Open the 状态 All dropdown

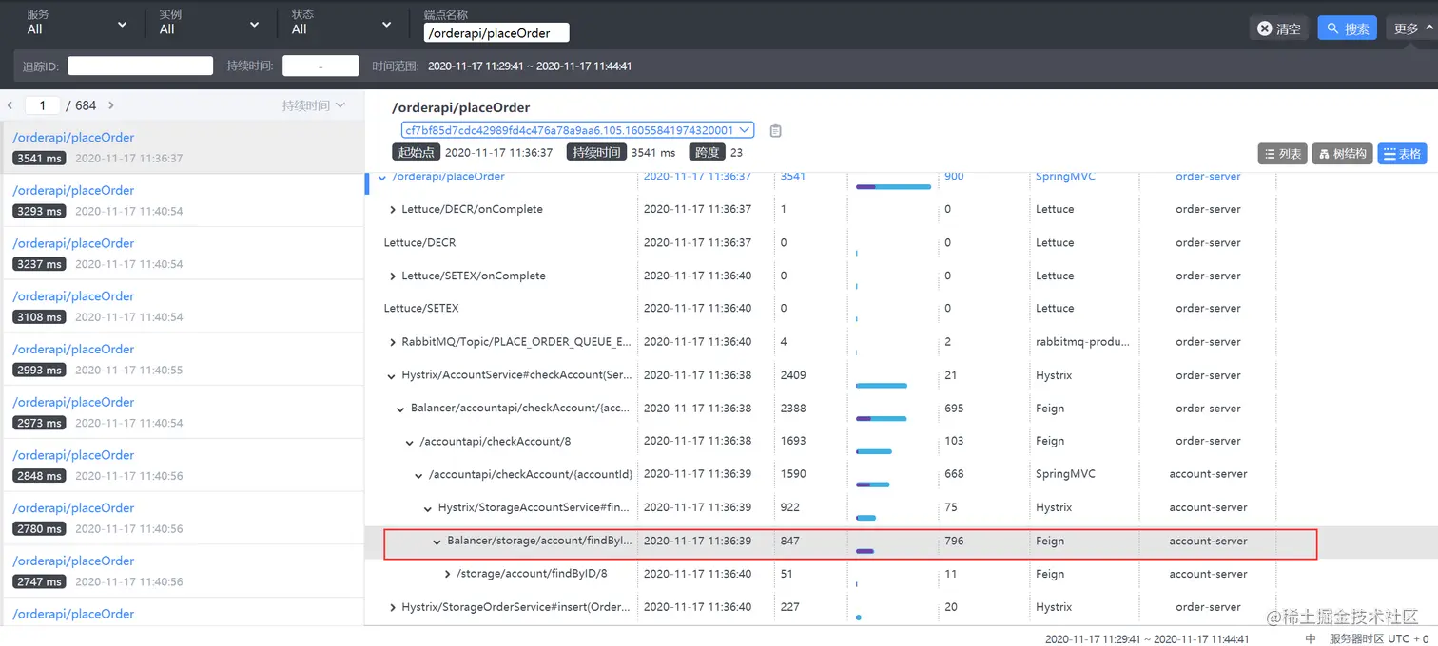coord(341,23)
